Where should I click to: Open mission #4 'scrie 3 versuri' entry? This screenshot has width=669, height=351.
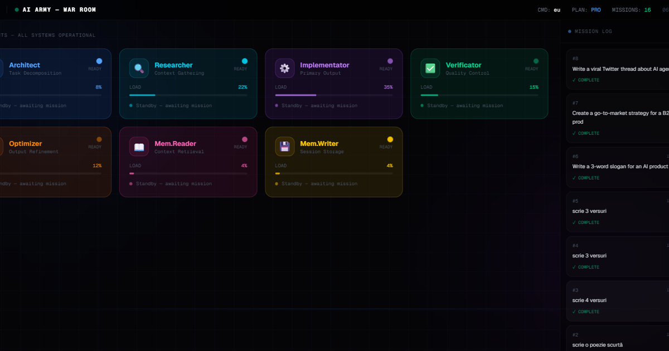(618, 256)
